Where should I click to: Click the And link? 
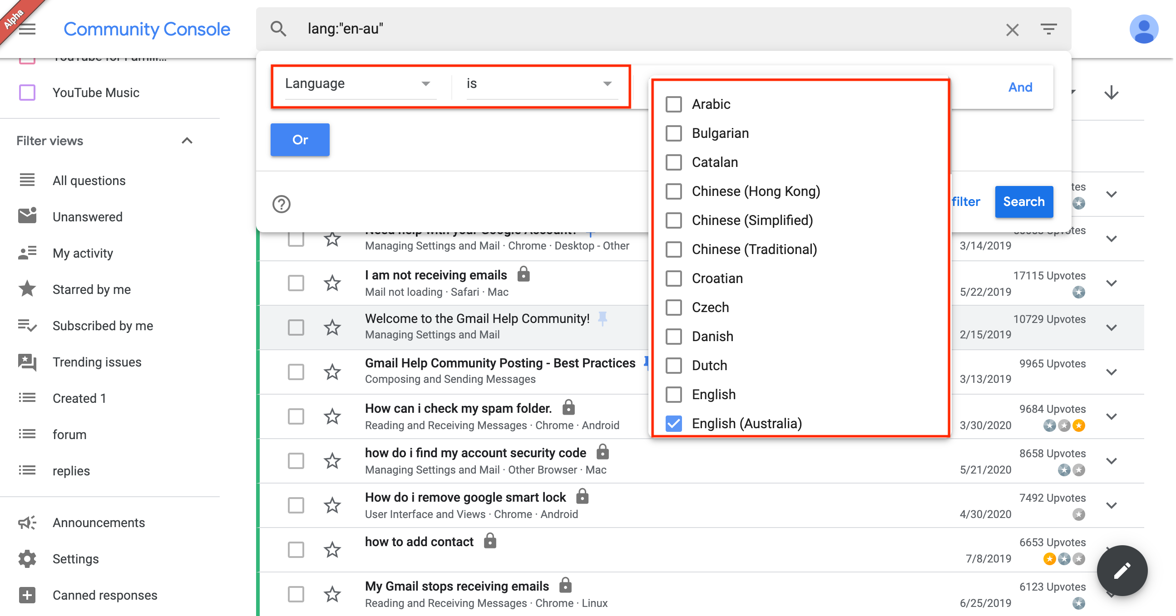pos(1020,87)
